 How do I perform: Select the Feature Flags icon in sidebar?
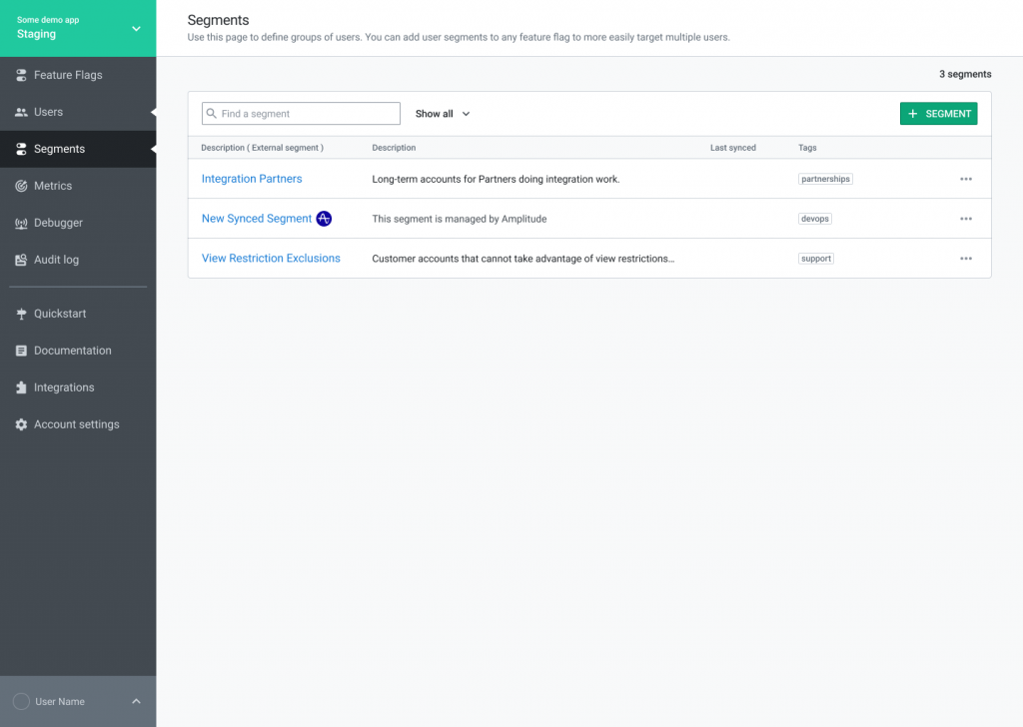20,74
